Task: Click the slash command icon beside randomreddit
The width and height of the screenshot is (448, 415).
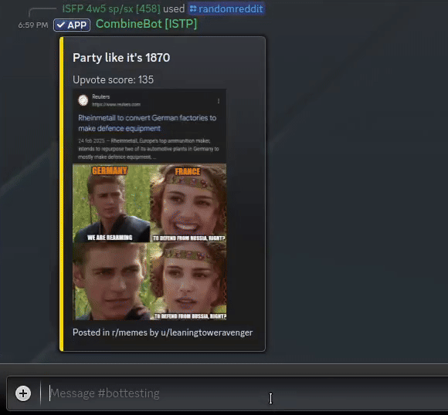Action: tap(193, 8)
